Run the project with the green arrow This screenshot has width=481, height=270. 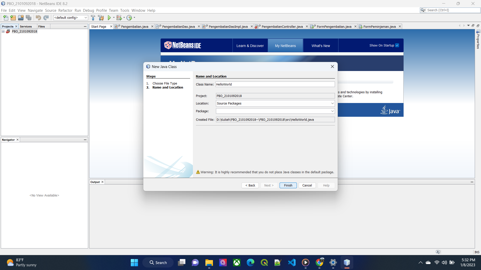[109, 17]
